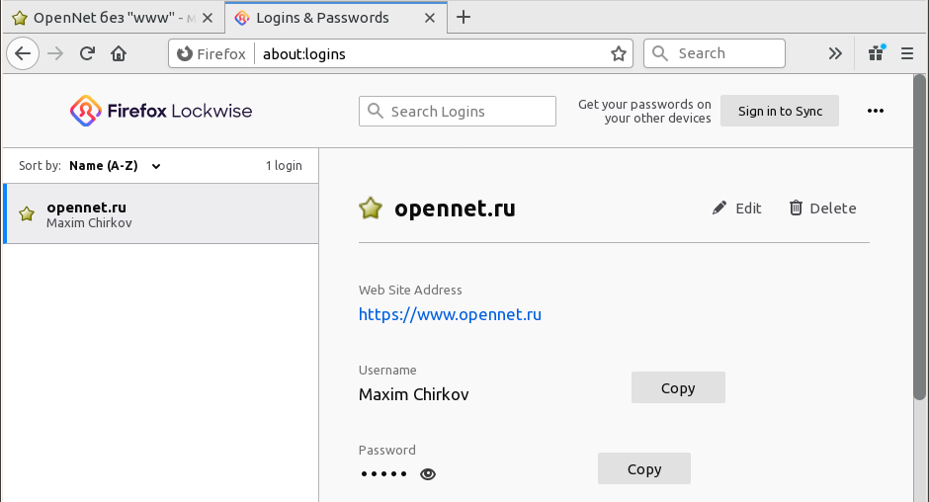The width and height of the screenshot is (929, 502).
Task: Go to the browser home page
Action: click(119, 53)
